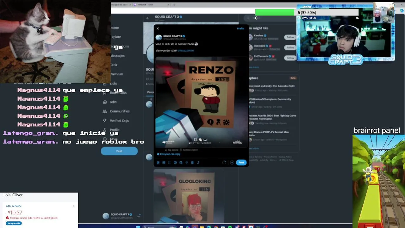Follow the Pol Turrents account
The height and width of the screenshot is (228, 405).
(290, 58)
